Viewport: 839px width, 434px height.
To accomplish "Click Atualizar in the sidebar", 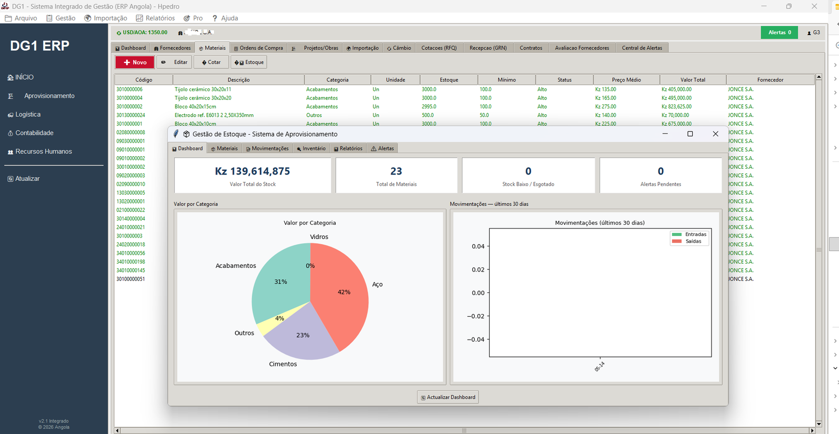I will (24, 179).
